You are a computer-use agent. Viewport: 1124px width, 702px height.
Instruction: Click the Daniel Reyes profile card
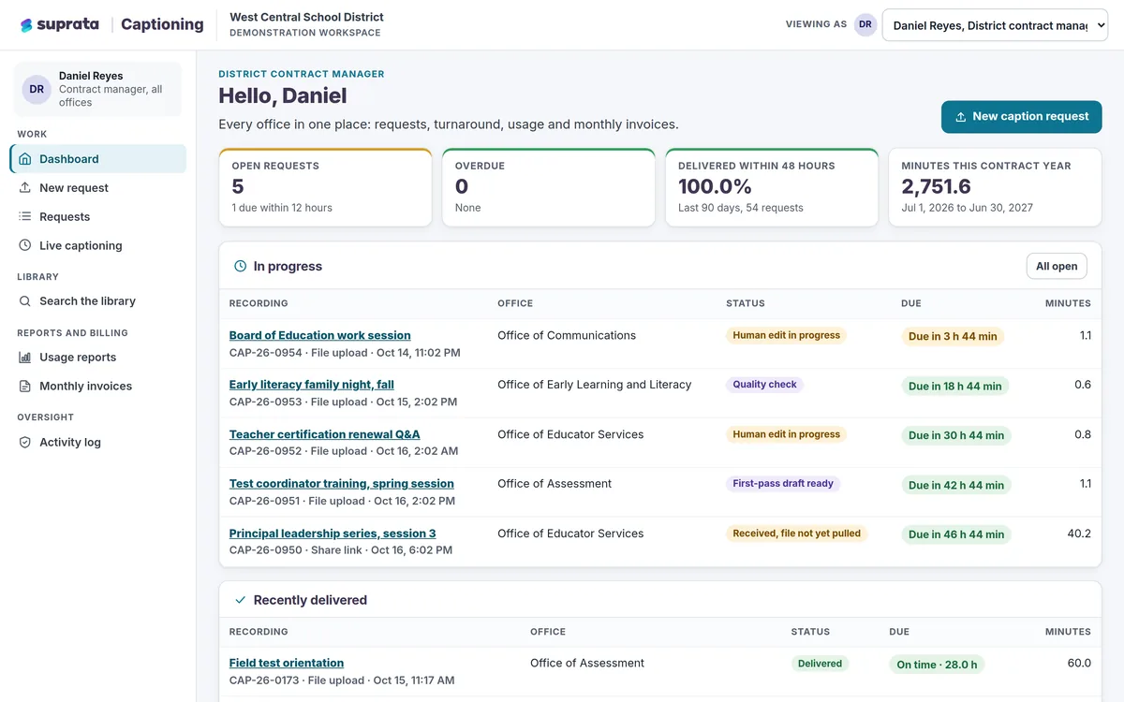pos(98,89)
